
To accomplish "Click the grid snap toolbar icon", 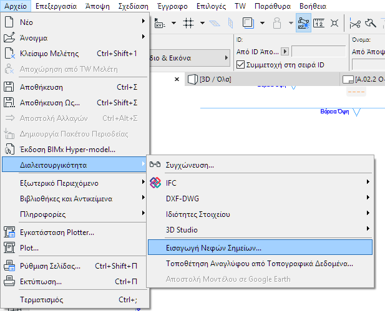I will [x=188, y=23].
